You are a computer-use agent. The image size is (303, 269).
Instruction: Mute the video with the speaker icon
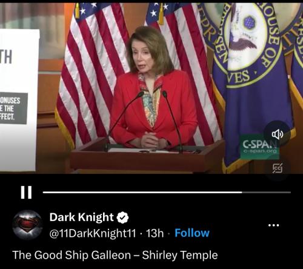click(278, 134)
